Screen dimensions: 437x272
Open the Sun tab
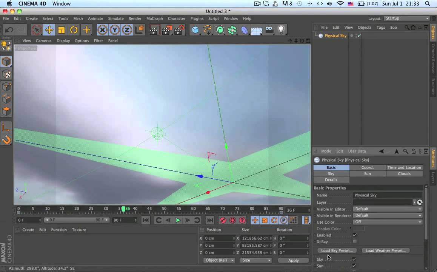pyautogui.click(x=368, y=173)
